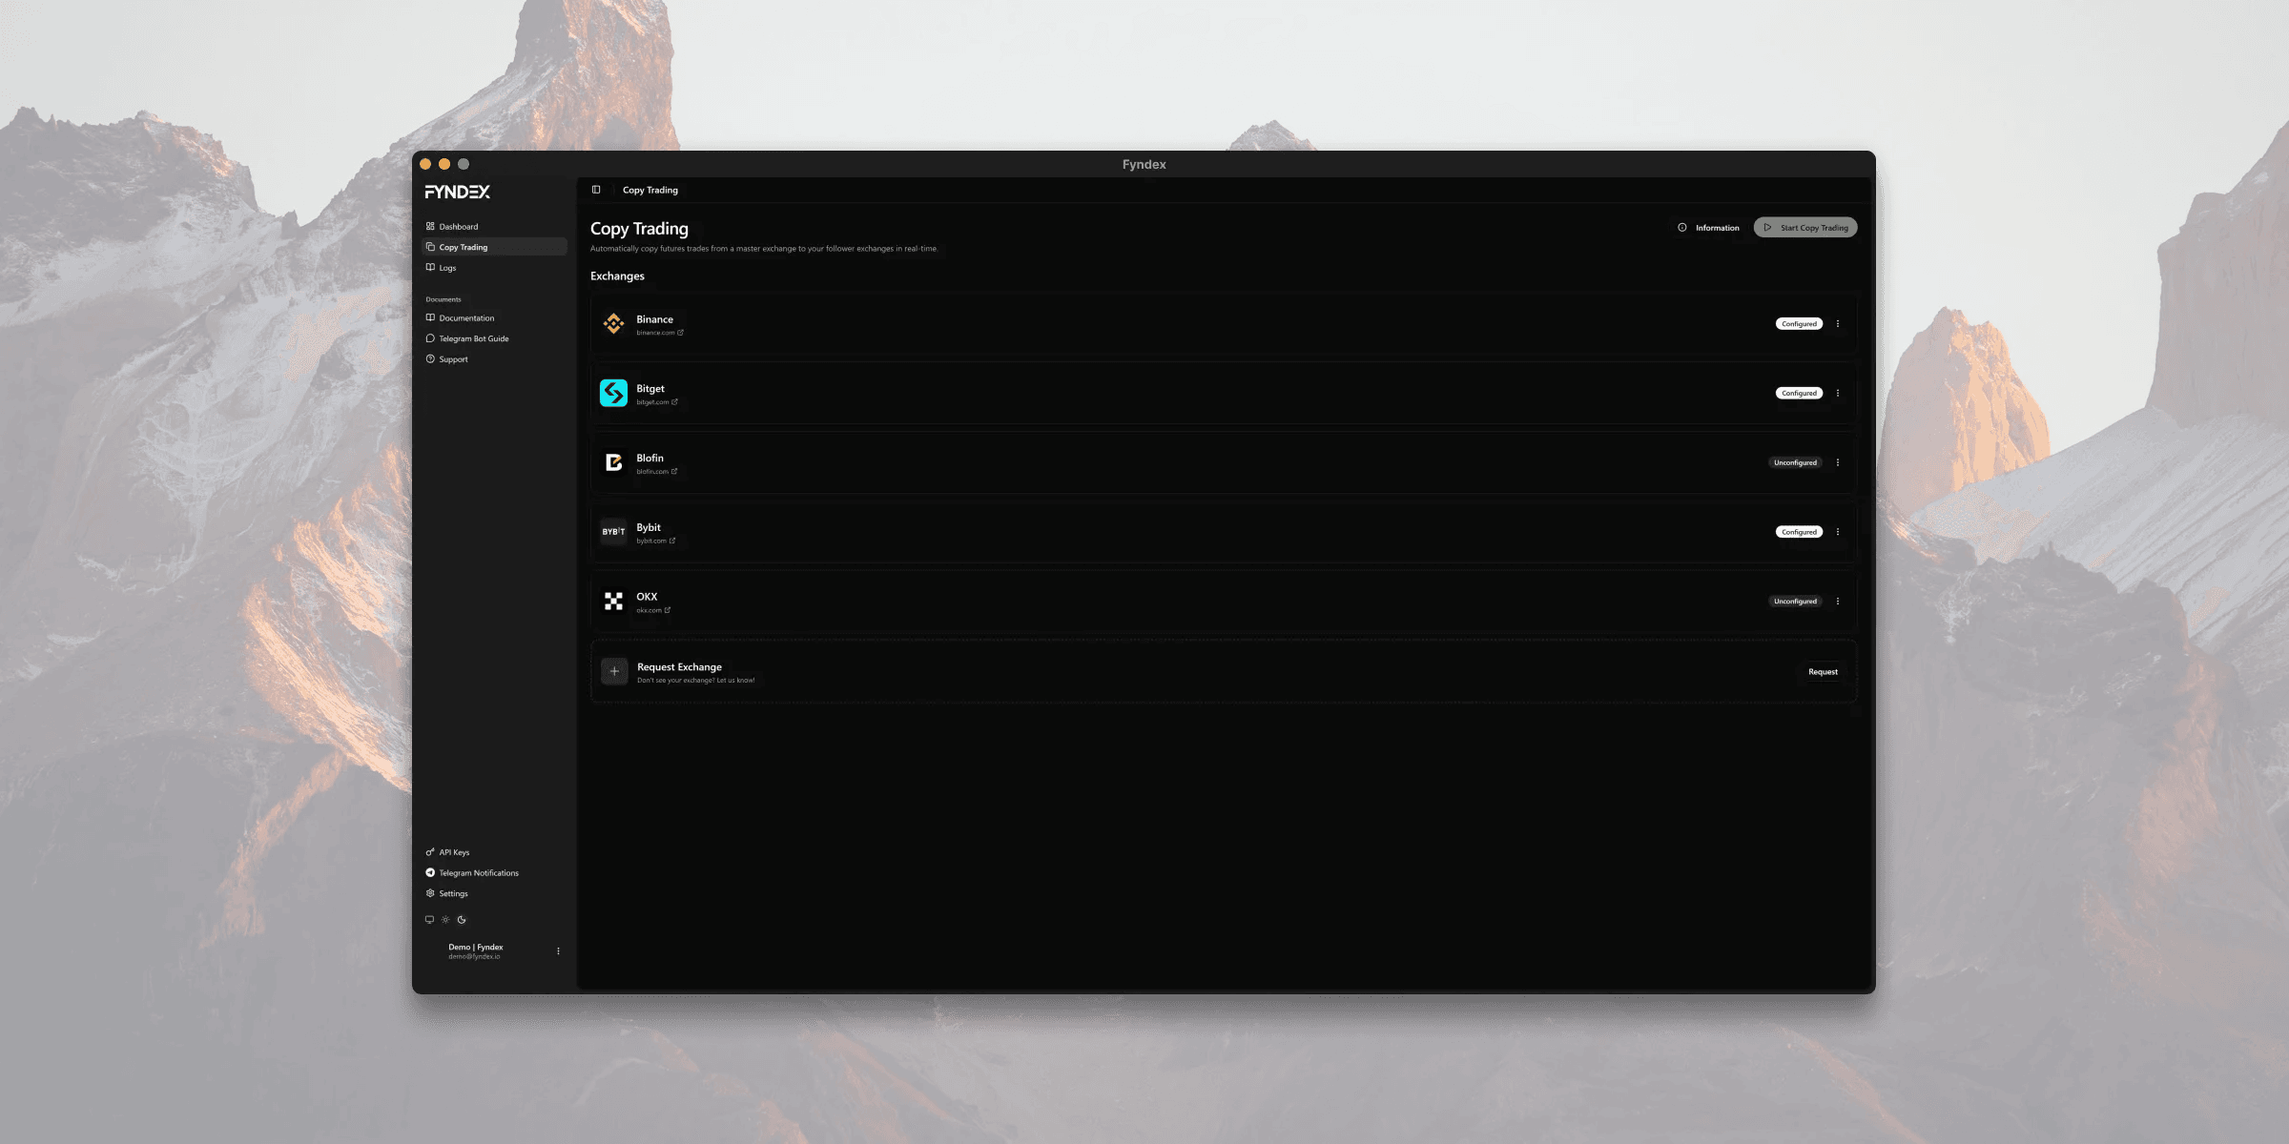Image resolution: width=2289 pixels, height=1144 pixels.
Task: Switch to dark theme moon icon
Action: pyautogui.click(x=462, y=920)
